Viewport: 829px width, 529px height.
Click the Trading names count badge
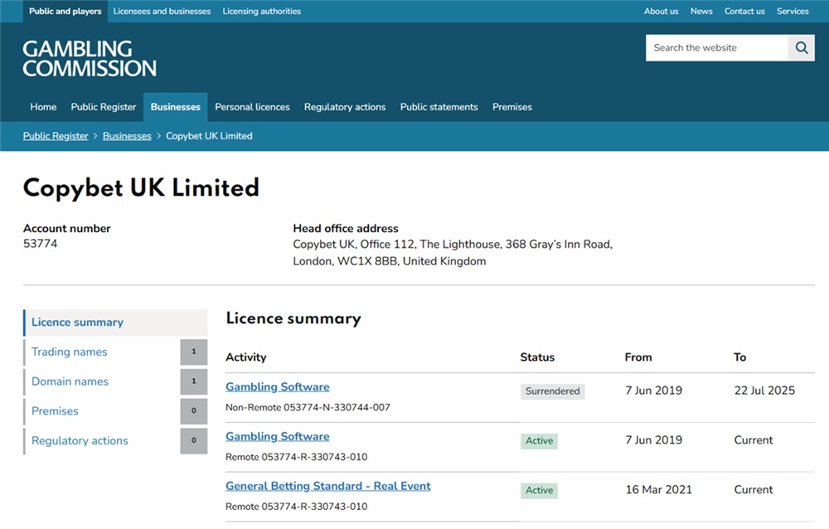click(x=193, y=352)
